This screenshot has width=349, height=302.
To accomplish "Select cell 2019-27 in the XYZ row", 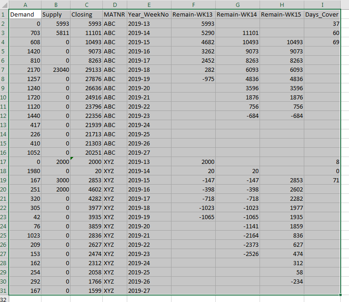I will tap(149, 290).
